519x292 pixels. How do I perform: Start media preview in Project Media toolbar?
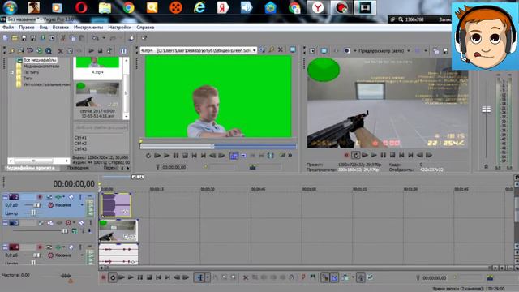pos(91,51)
